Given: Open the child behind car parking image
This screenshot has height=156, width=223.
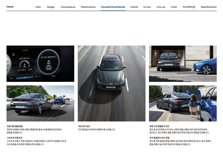Looking at the screenshot, I should pyautogui.click(x=183, y=103).
